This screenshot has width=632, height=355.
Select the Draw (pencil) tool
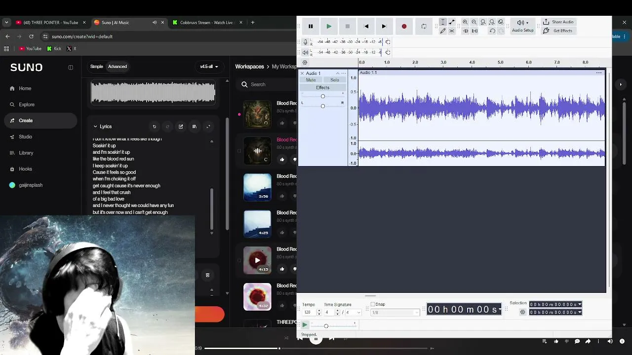443,31
